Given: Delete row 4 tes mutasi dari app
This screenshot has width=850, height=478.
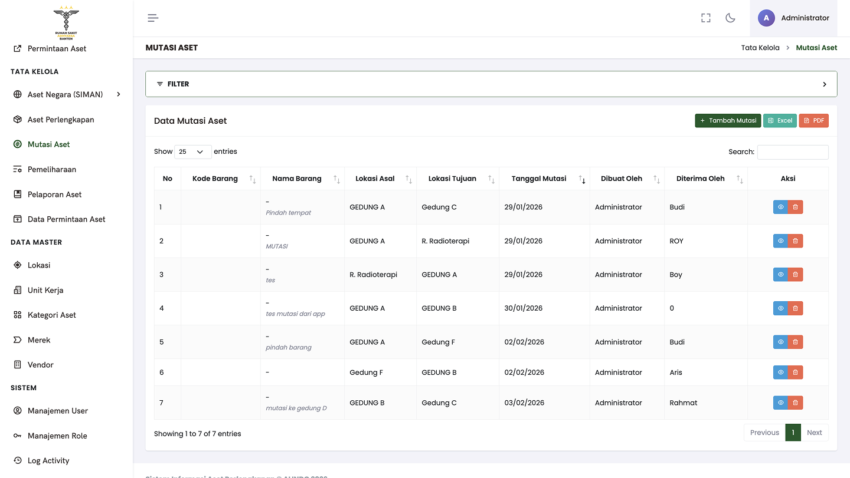Looking at the screenshot, I should pyautogui.click(x=795, y=308).
